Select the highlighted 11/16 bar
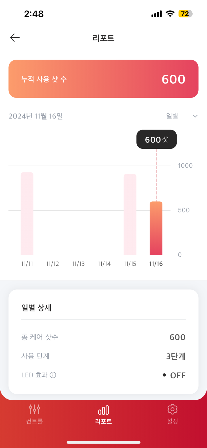The image size is (207, 448). coord(156,228)
